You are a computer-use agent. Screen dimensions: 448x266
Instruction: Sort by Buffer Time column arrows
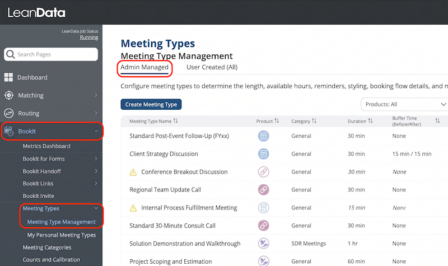click(x=437, y=121)
